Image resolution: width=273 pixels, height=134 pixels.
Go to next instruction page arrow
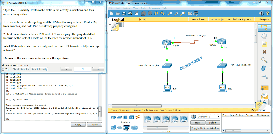click(x=98, y=69)
